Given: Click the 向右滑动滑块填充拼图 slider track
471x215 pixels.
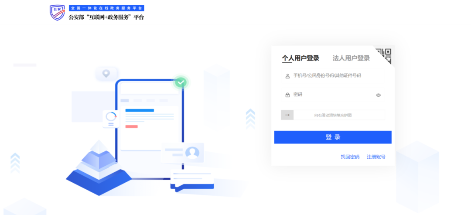Looking at the screenshot, I should (x=339, y=115).
